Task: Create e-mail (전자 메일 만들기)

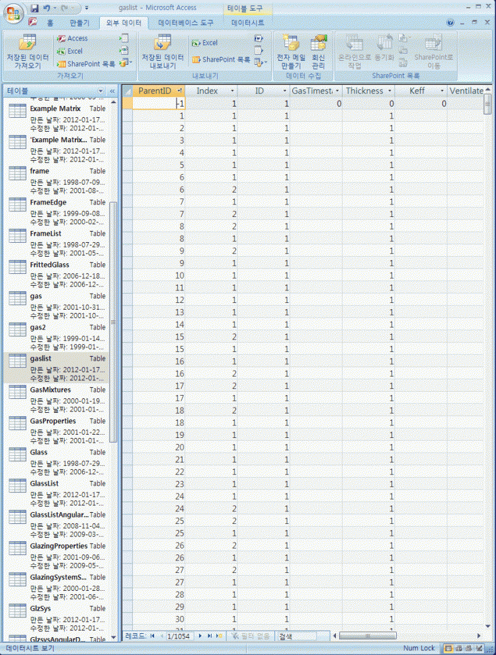Action: [x=291, y=51]
